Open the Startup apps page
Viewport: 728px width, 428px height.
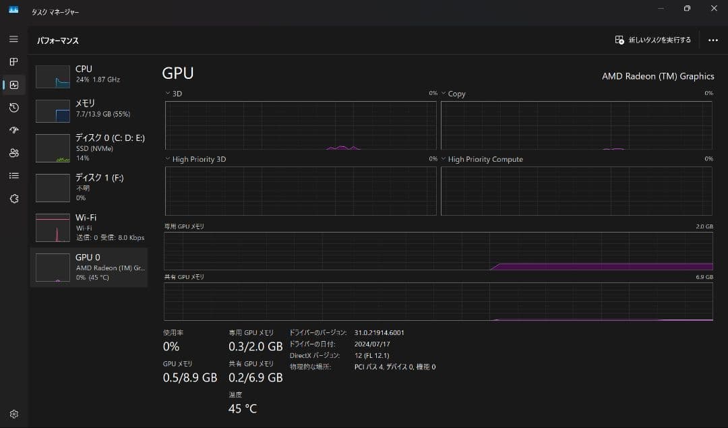tap(13, 130)
